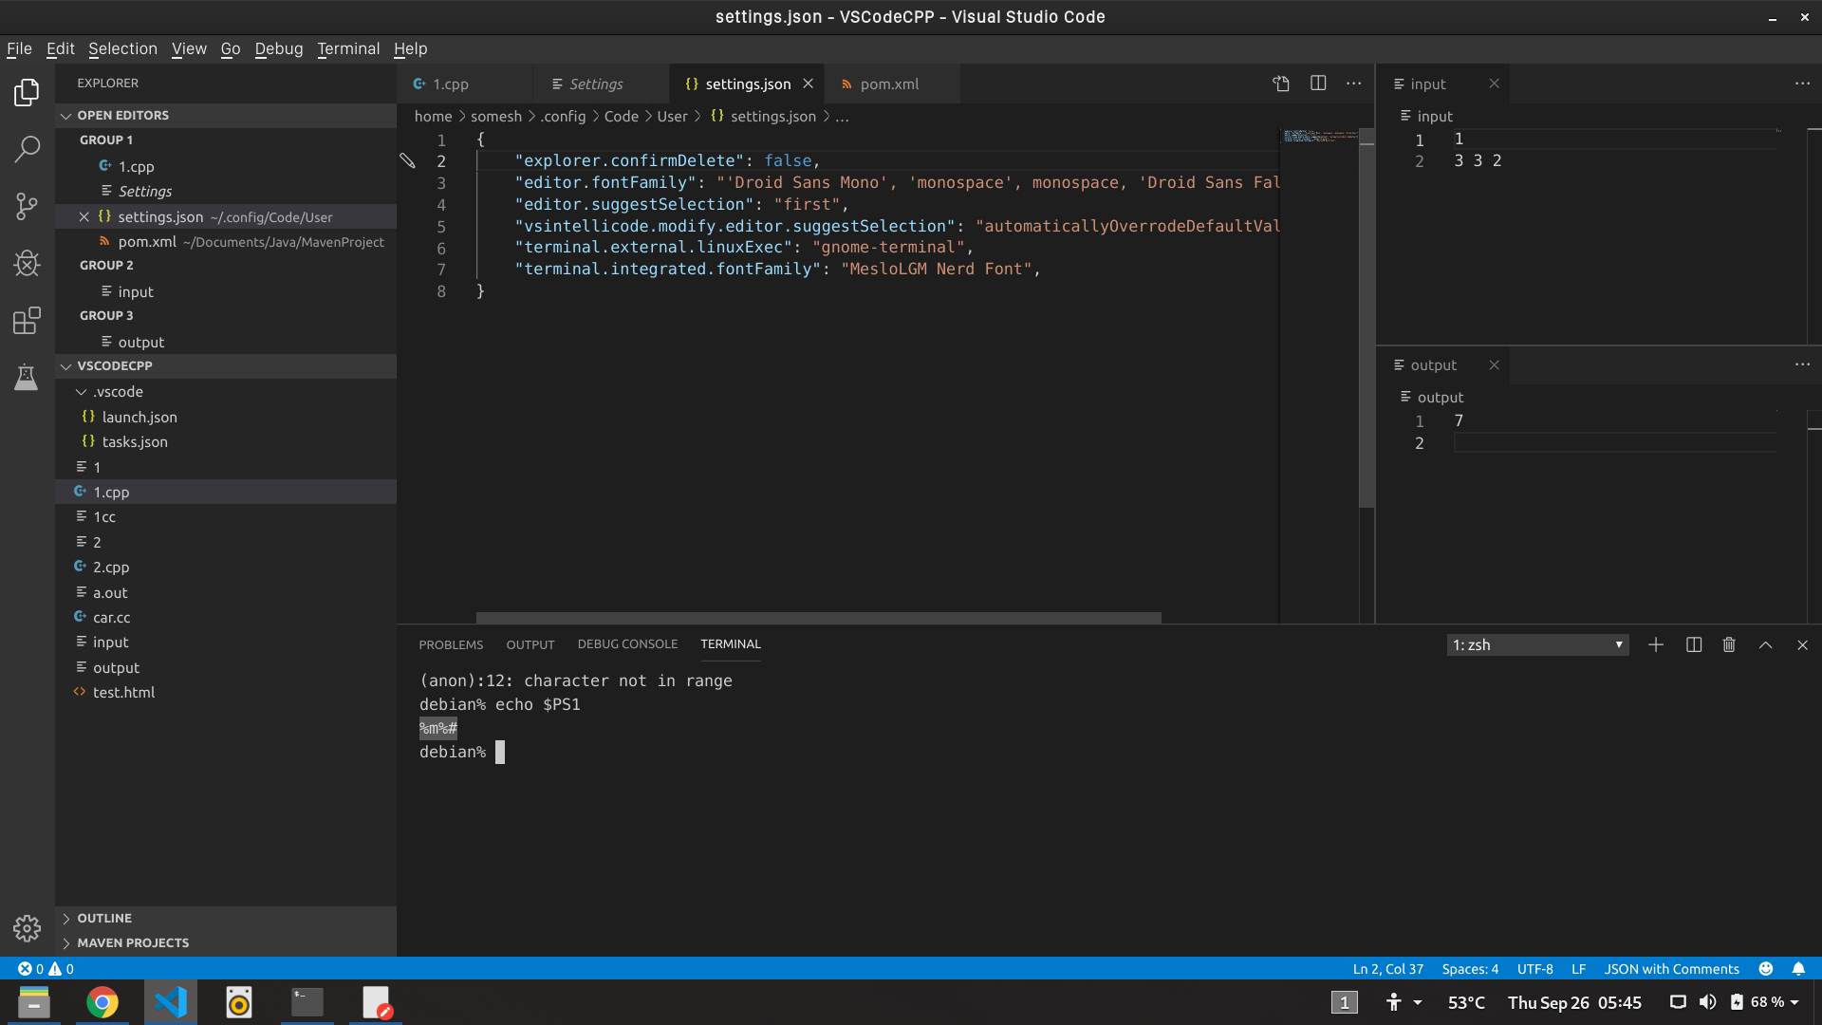1822x1025 pixels.
Task: Open the Run and Debug view
Action: click(x=27, y=264)
